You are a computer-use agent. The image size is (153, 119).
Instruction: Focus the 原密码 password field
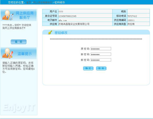[101, 49]
